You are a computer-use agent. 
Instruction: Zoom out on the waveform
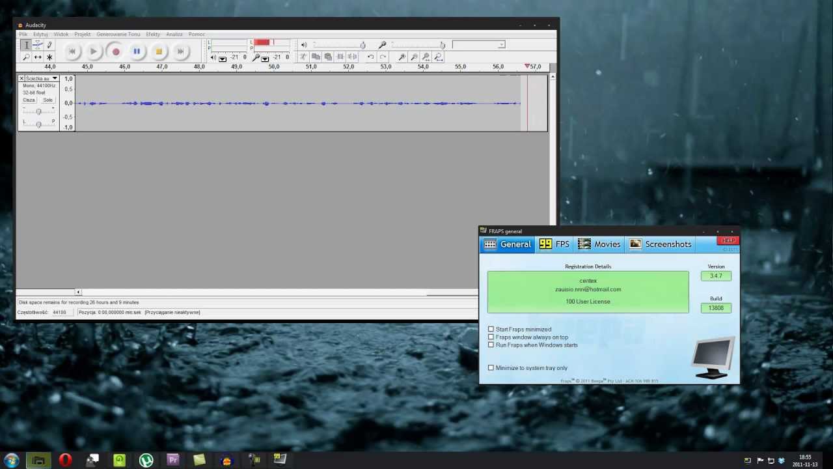point(414,57)
